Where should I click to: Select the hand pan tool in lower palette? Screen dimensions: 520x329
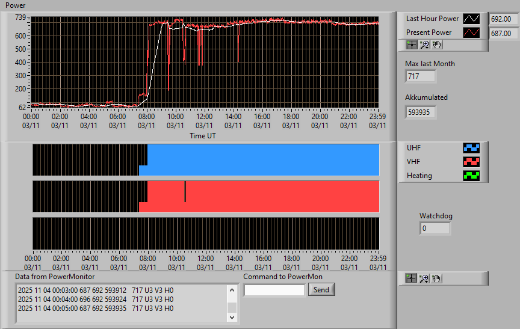coord(436,278)
